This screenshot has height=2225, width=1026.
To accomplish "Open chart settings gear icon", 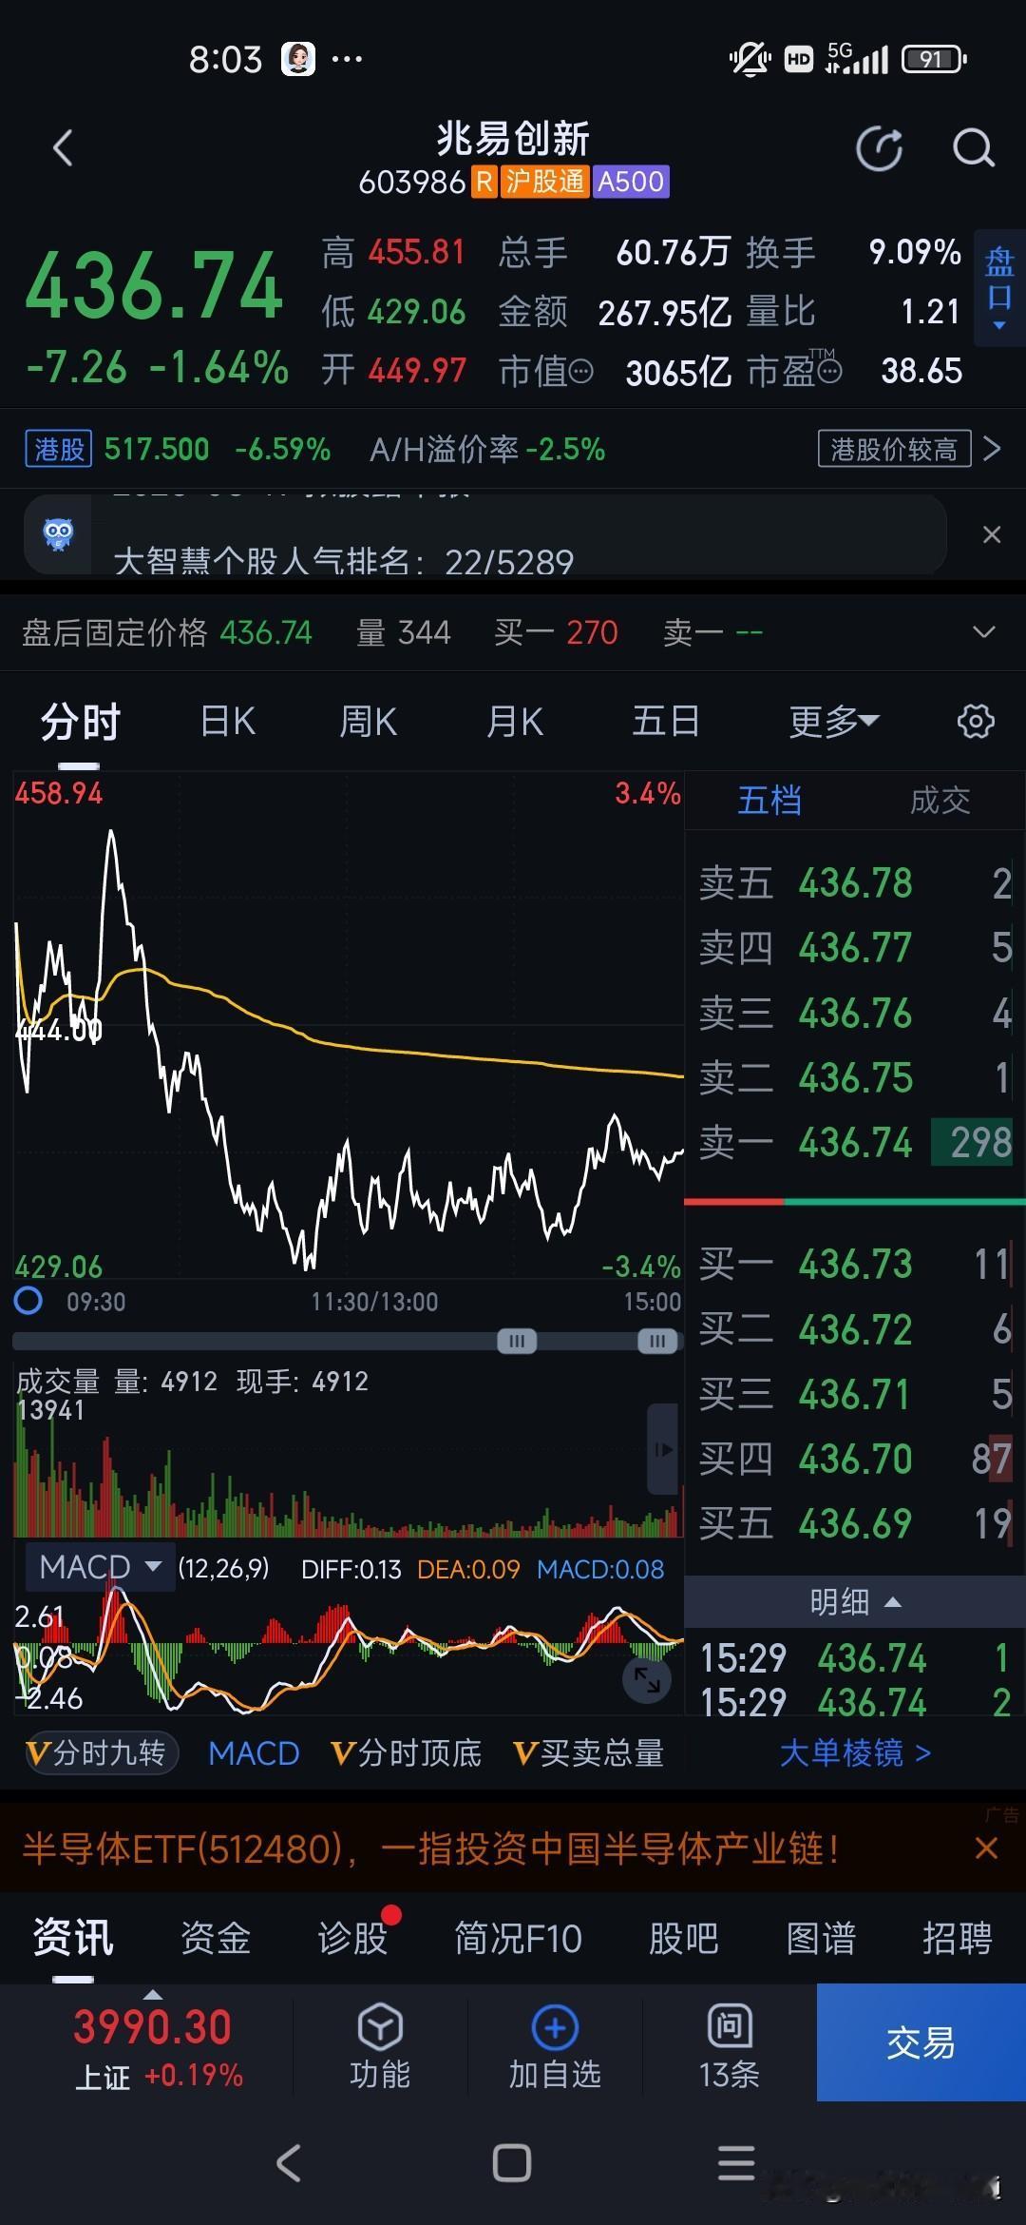I will (x=976, y=721).
